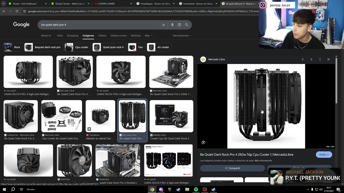Viewport: 344px width, 193px height.
Task: Reload the current page
Action: pos(17,11)
